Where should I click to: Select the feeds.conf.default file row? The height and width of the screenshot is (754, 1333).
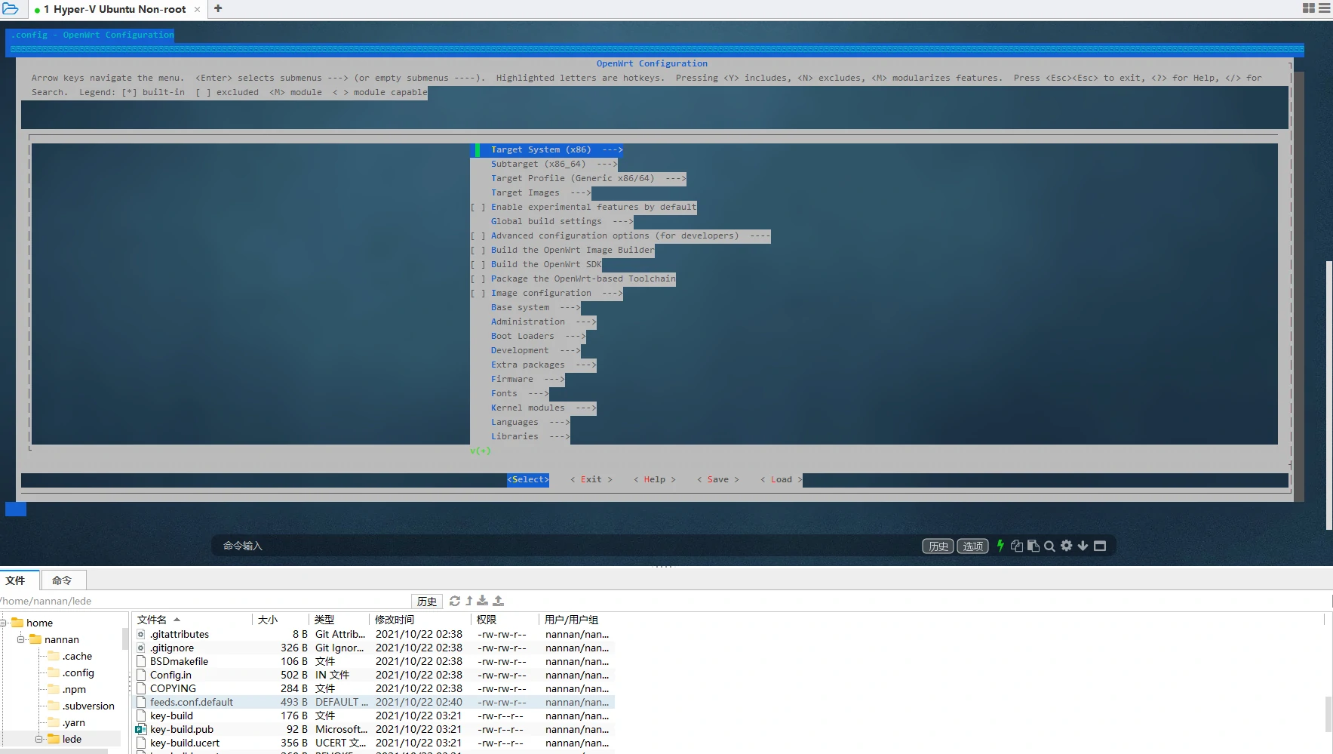375,702
